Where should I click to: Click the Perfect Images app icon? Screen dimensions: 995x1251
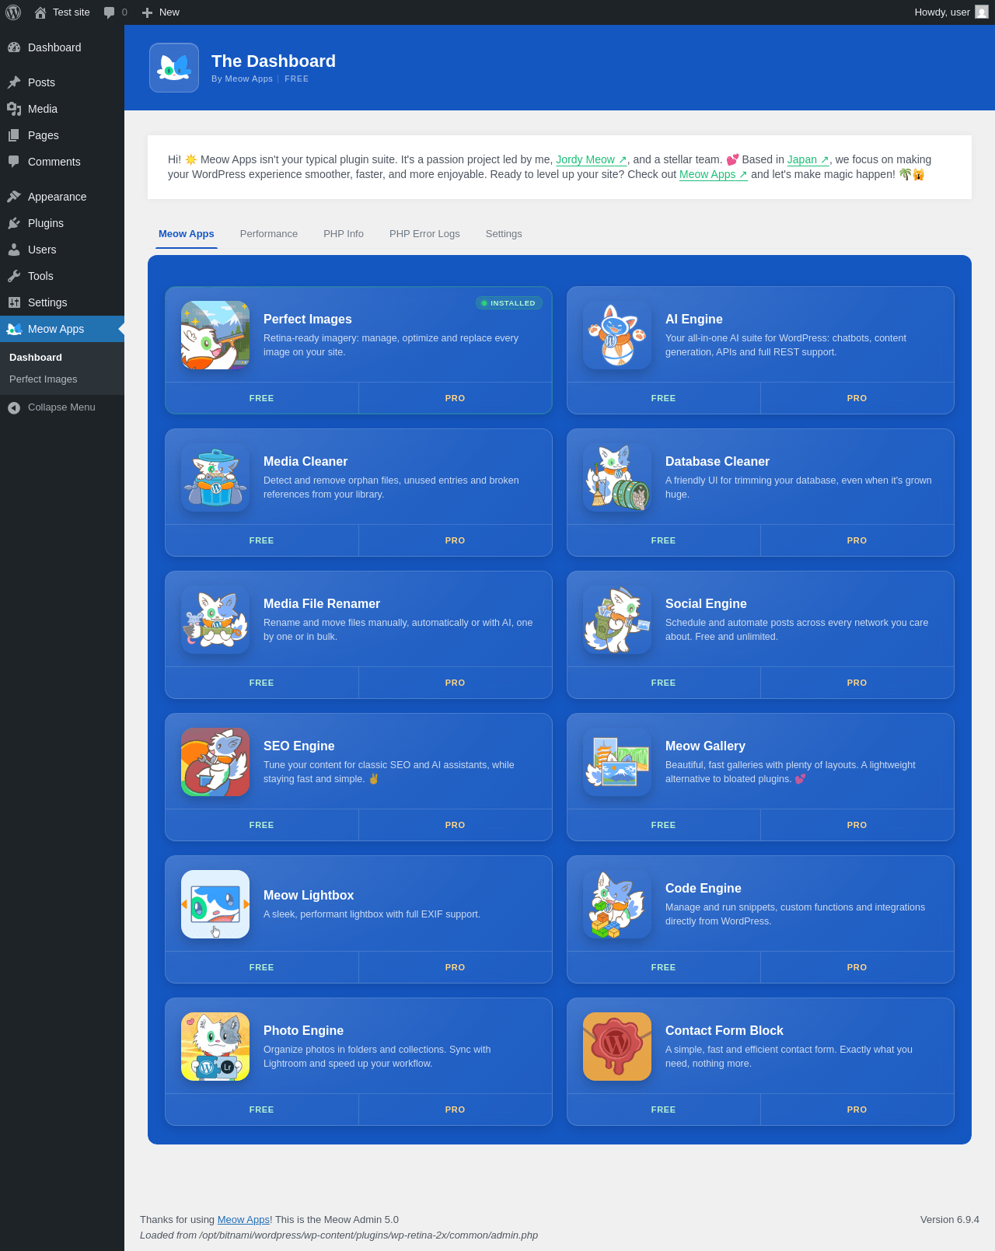pos(215,335)
